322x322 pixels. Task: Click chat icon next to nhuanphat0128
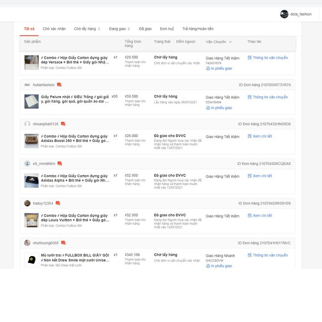tap(63, 124)
